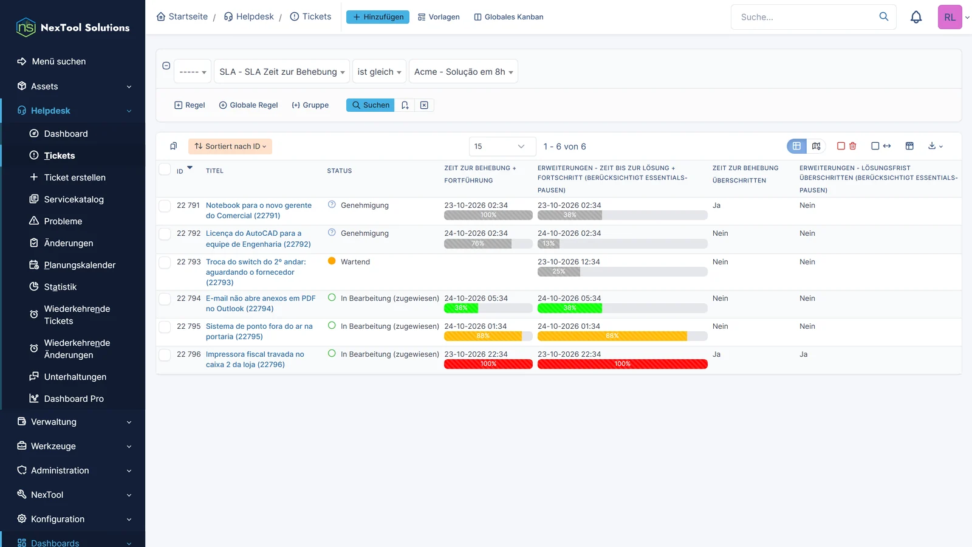
Task: Click the red trash delete icon
Action: coord(853,146)
